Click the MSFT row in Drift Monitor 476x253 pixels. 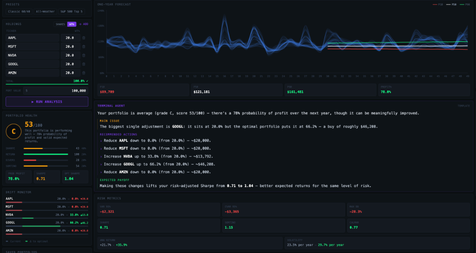pos(47,208)
